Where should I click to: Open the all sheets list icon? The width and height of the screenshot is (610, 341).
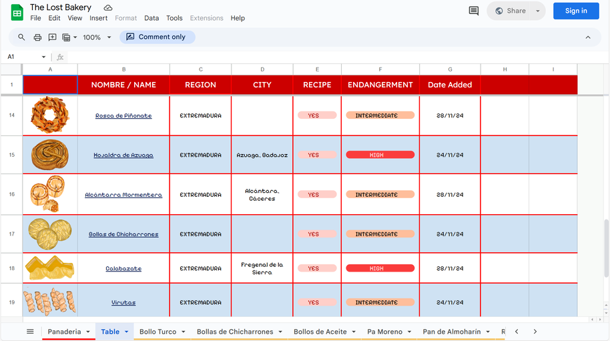pos(30,332)
